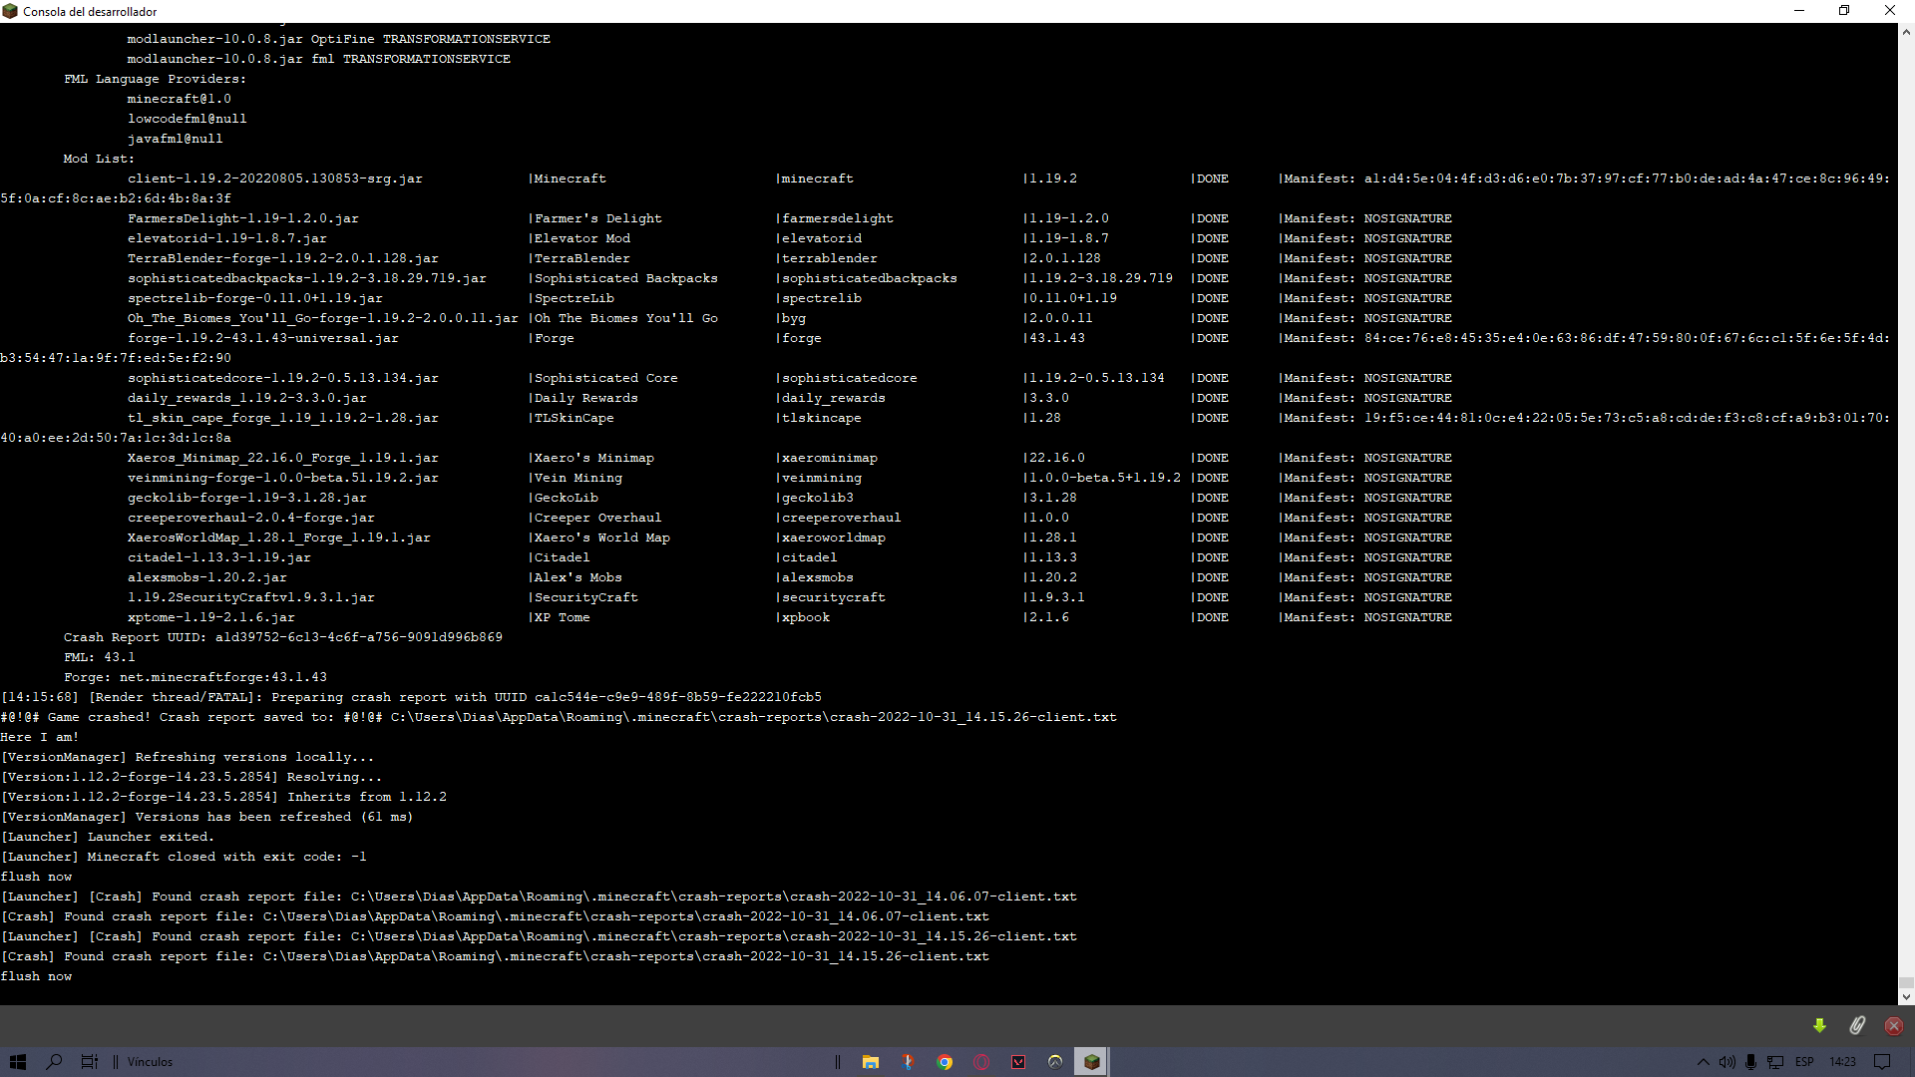Image resolution: width=1915 pixels, height=1077 pixels.
Task: Click the 'FML Language Providers:' line
Action: [155, 79]
